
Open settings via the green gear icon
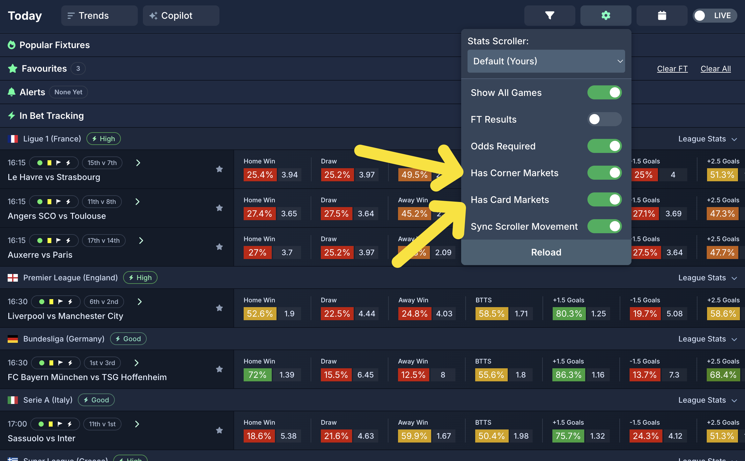(606, 15)
